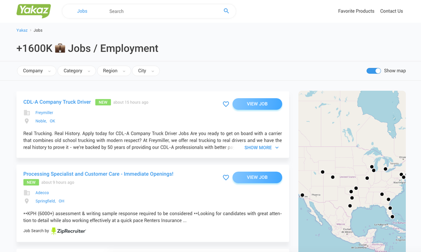Expand description with SHOW MORE

coord(261,148)
